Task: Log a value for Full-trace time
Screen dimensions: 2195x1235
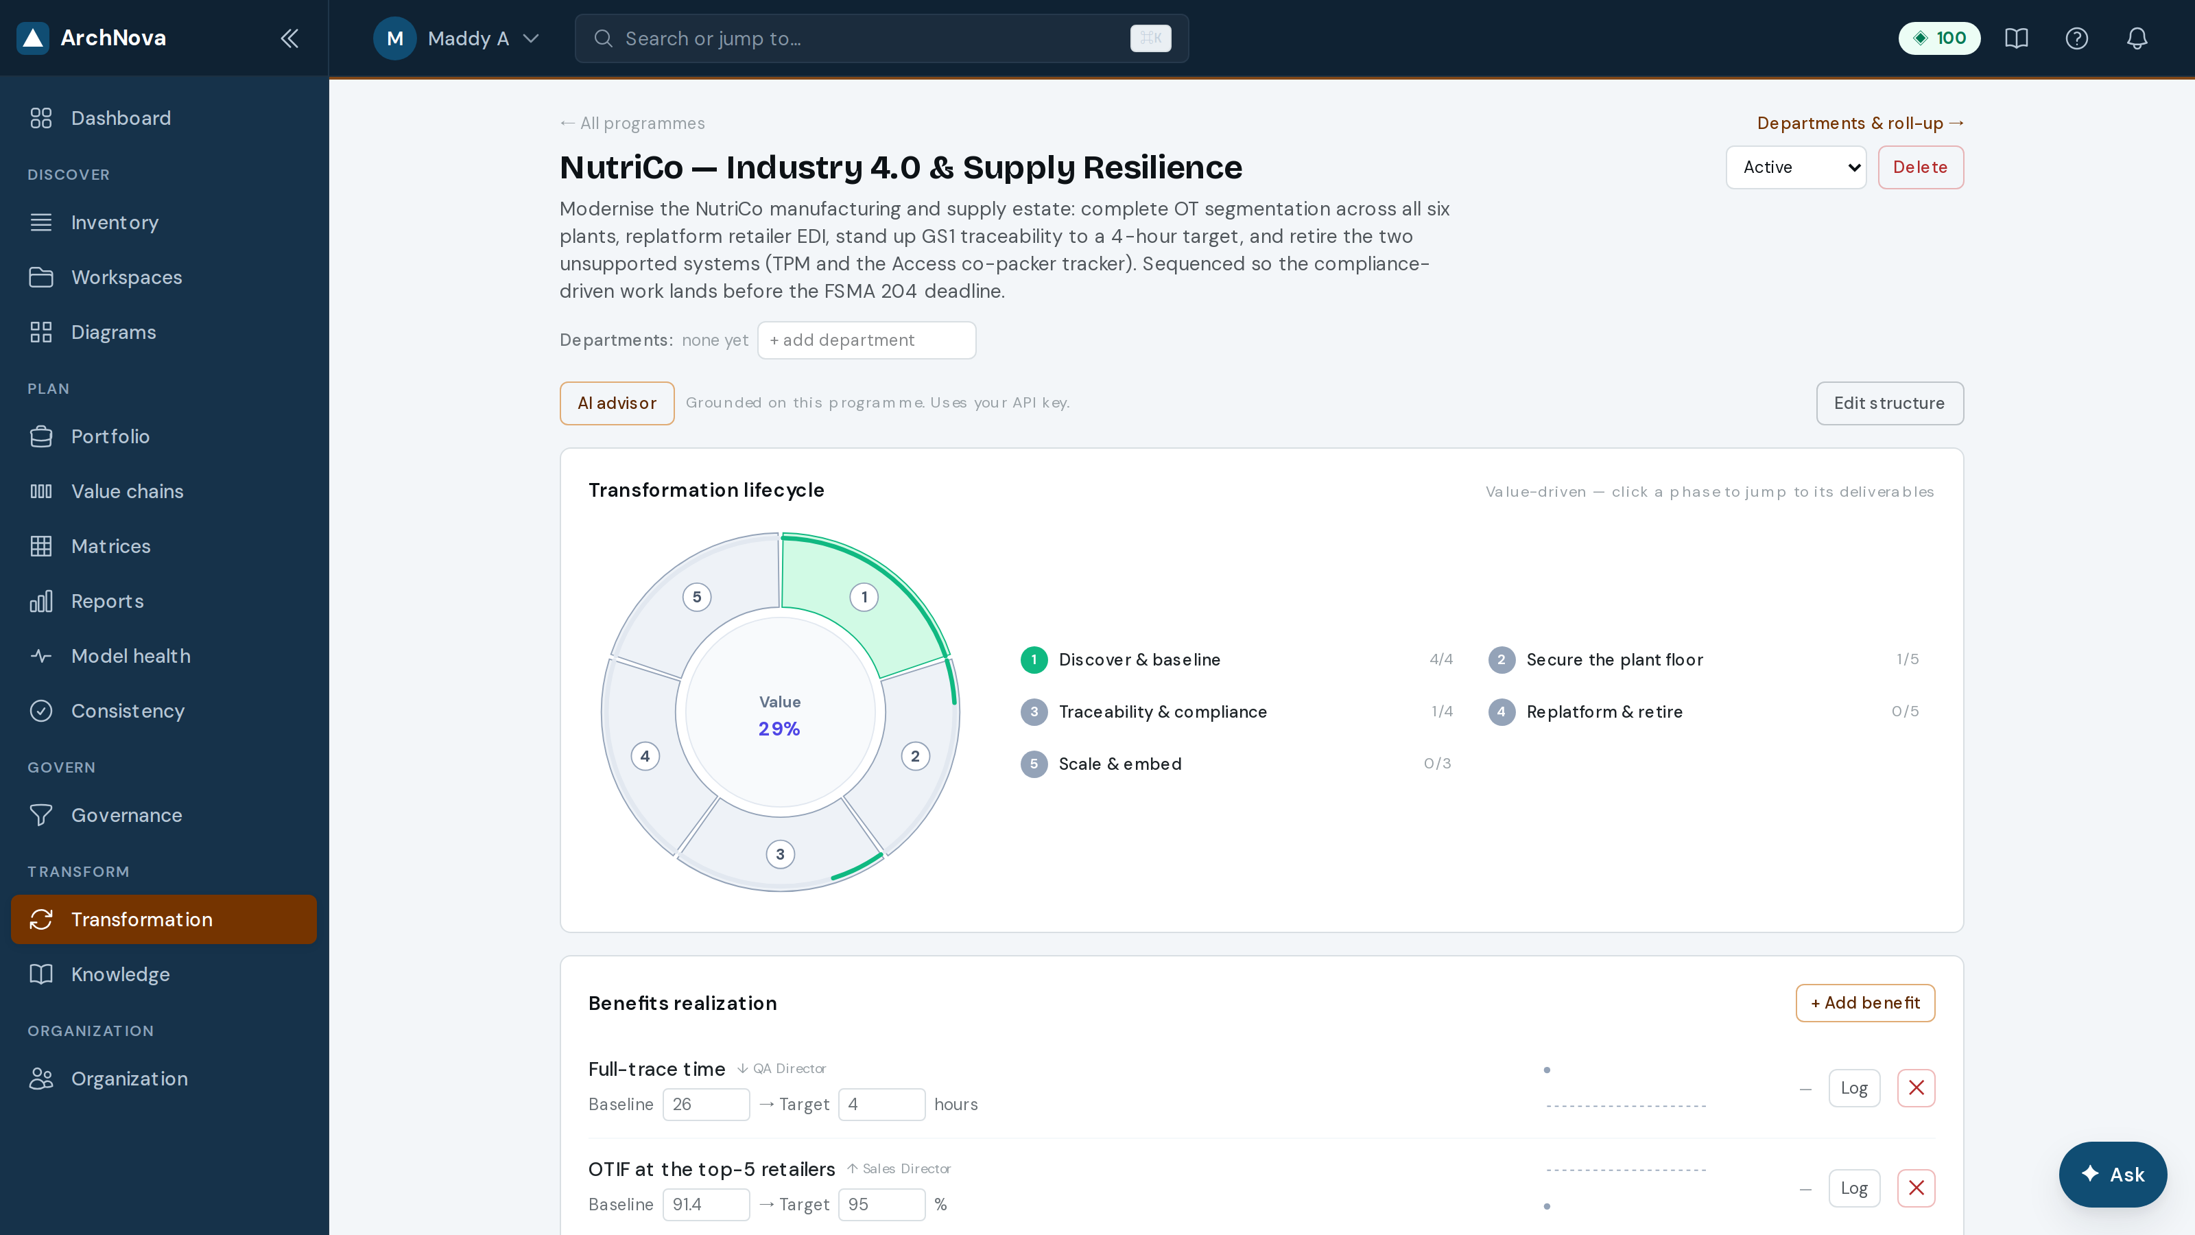Action: [1854, 1088]
